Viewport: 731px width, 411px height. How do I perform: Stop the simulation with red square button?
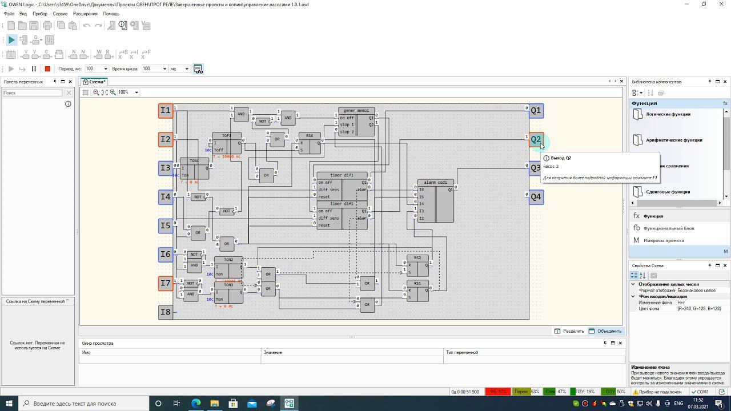47,69
